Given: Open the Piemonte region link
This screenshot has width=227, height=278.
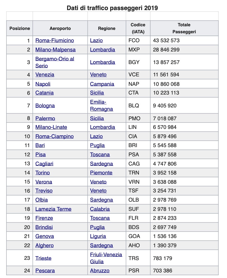Looking at the screenshot, I should point(101,173).
